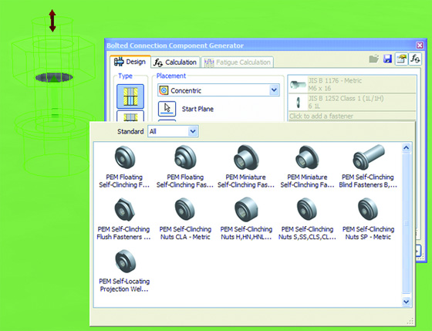Click the scroll down arrow in fastener list
This screenshot has height=331, width=432.
[406, 302]
